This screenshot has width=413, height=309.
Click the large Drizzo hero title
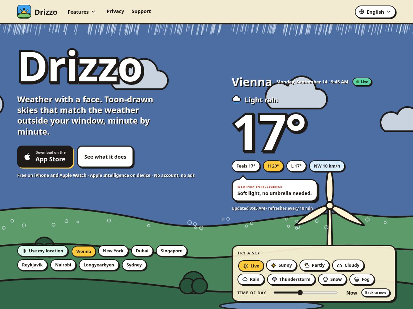coord(80,67)
